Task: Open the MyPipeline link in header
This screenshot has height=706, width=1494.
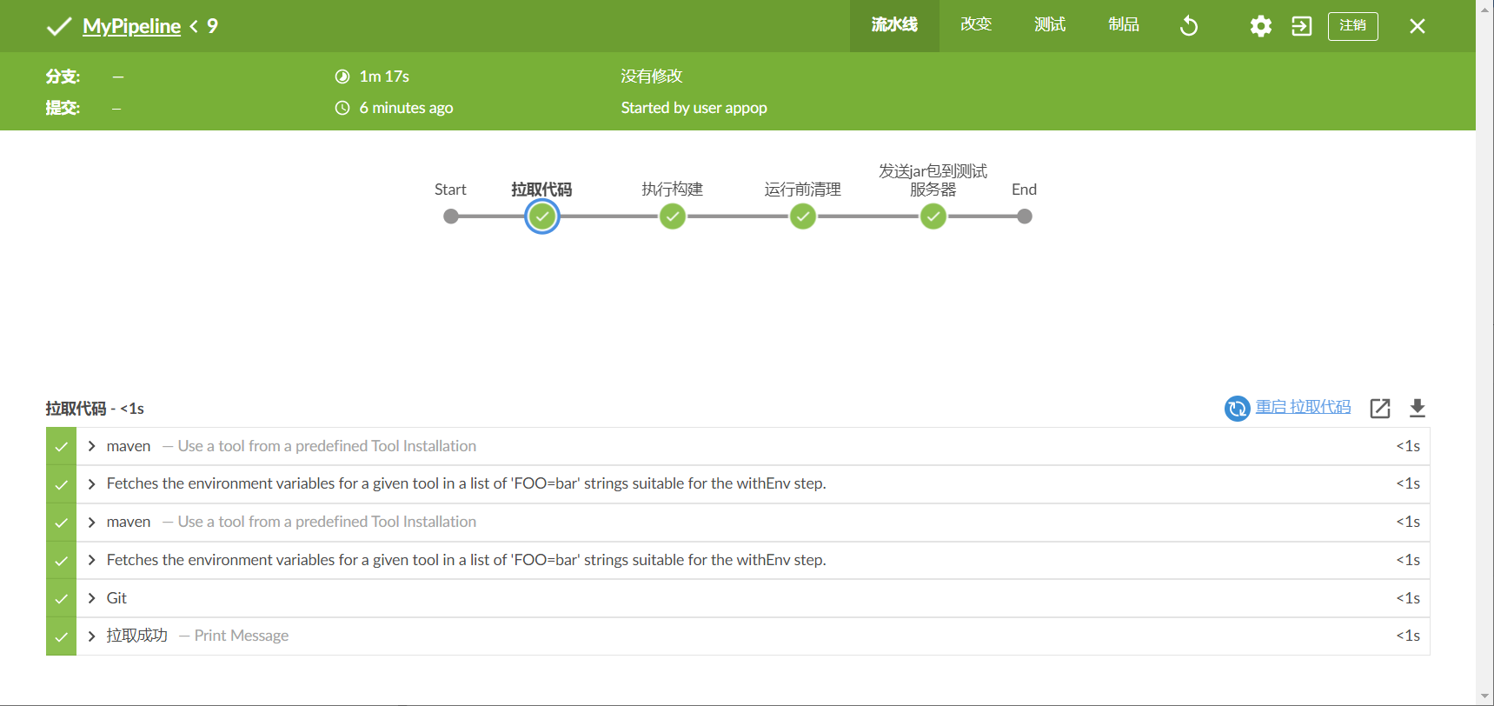Action: pyautogui.click(x=131, y=26)
